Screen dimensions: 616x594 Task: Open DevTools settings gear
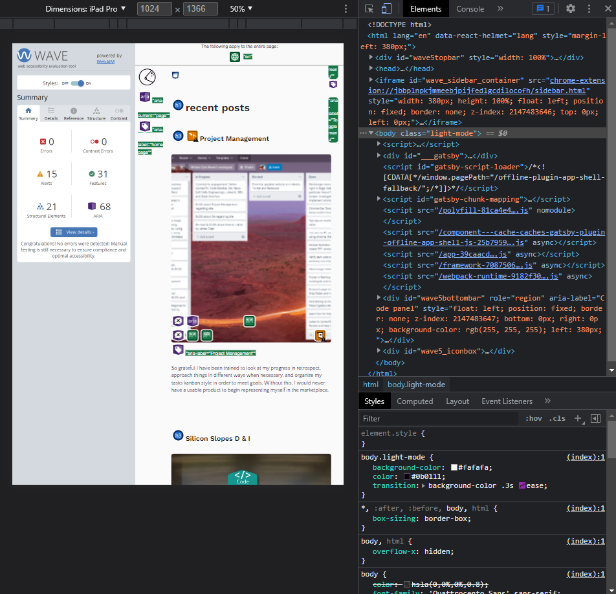[571, 8]
